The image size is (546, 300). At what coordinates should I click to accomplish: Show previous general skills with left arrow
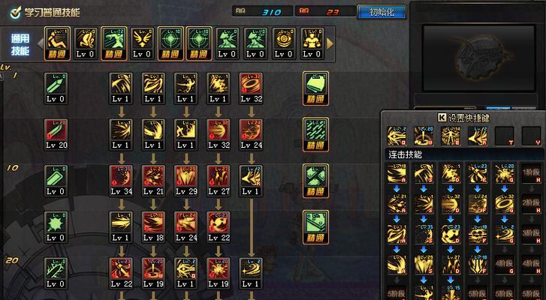[x=40, y=43]
